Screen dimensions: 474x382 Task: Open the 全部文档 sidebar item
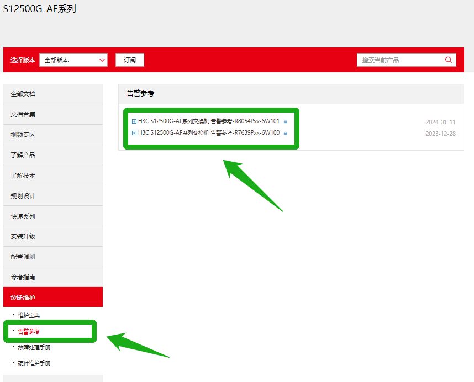click(53, 94)
